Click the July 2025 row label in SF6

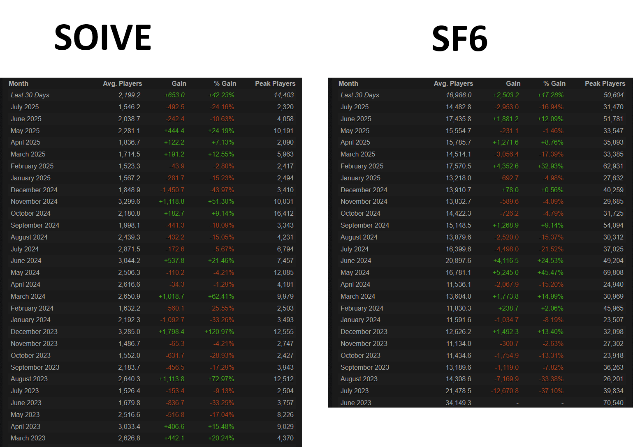355,107
